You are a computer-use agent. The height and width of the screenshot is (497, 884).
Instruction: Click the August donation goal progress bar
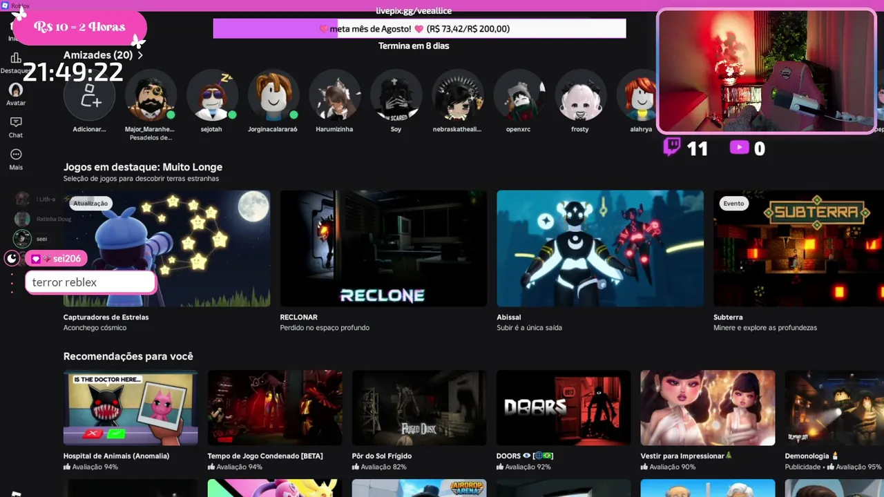coord(419,29)
